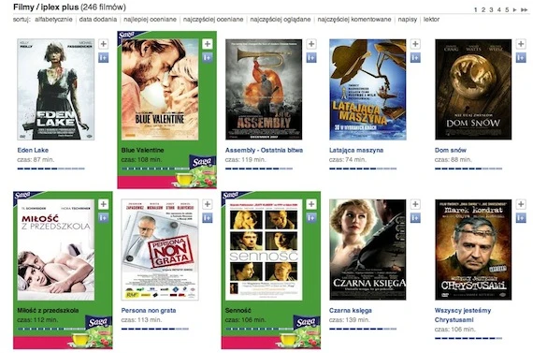Click the plus icon beside Eden Lake
Screen dimensions: 533x353
[104, 44]
